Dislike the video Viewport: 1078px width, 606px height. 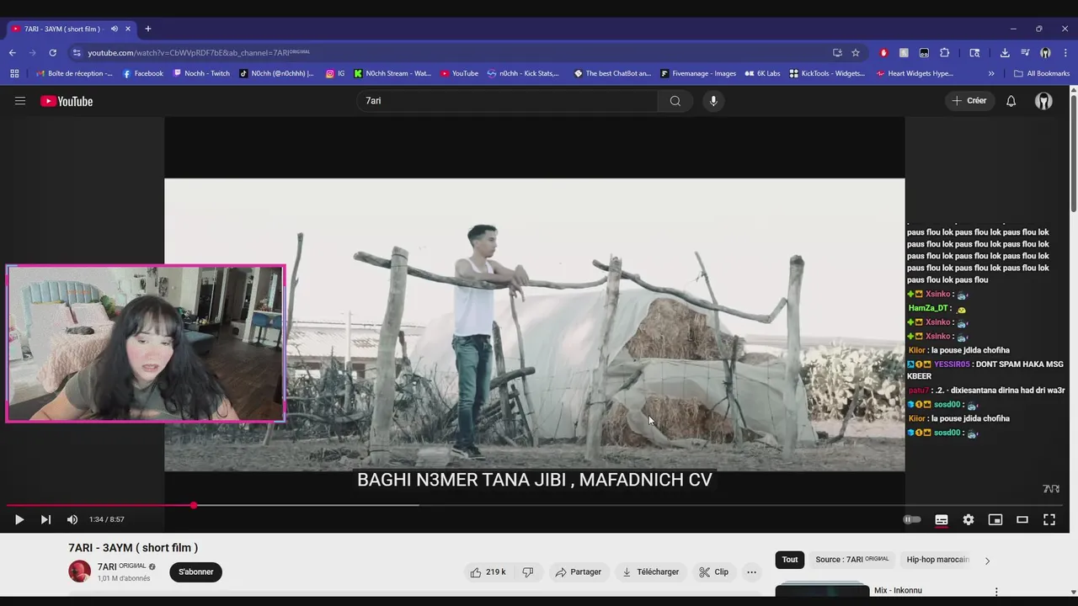[528, 572]
